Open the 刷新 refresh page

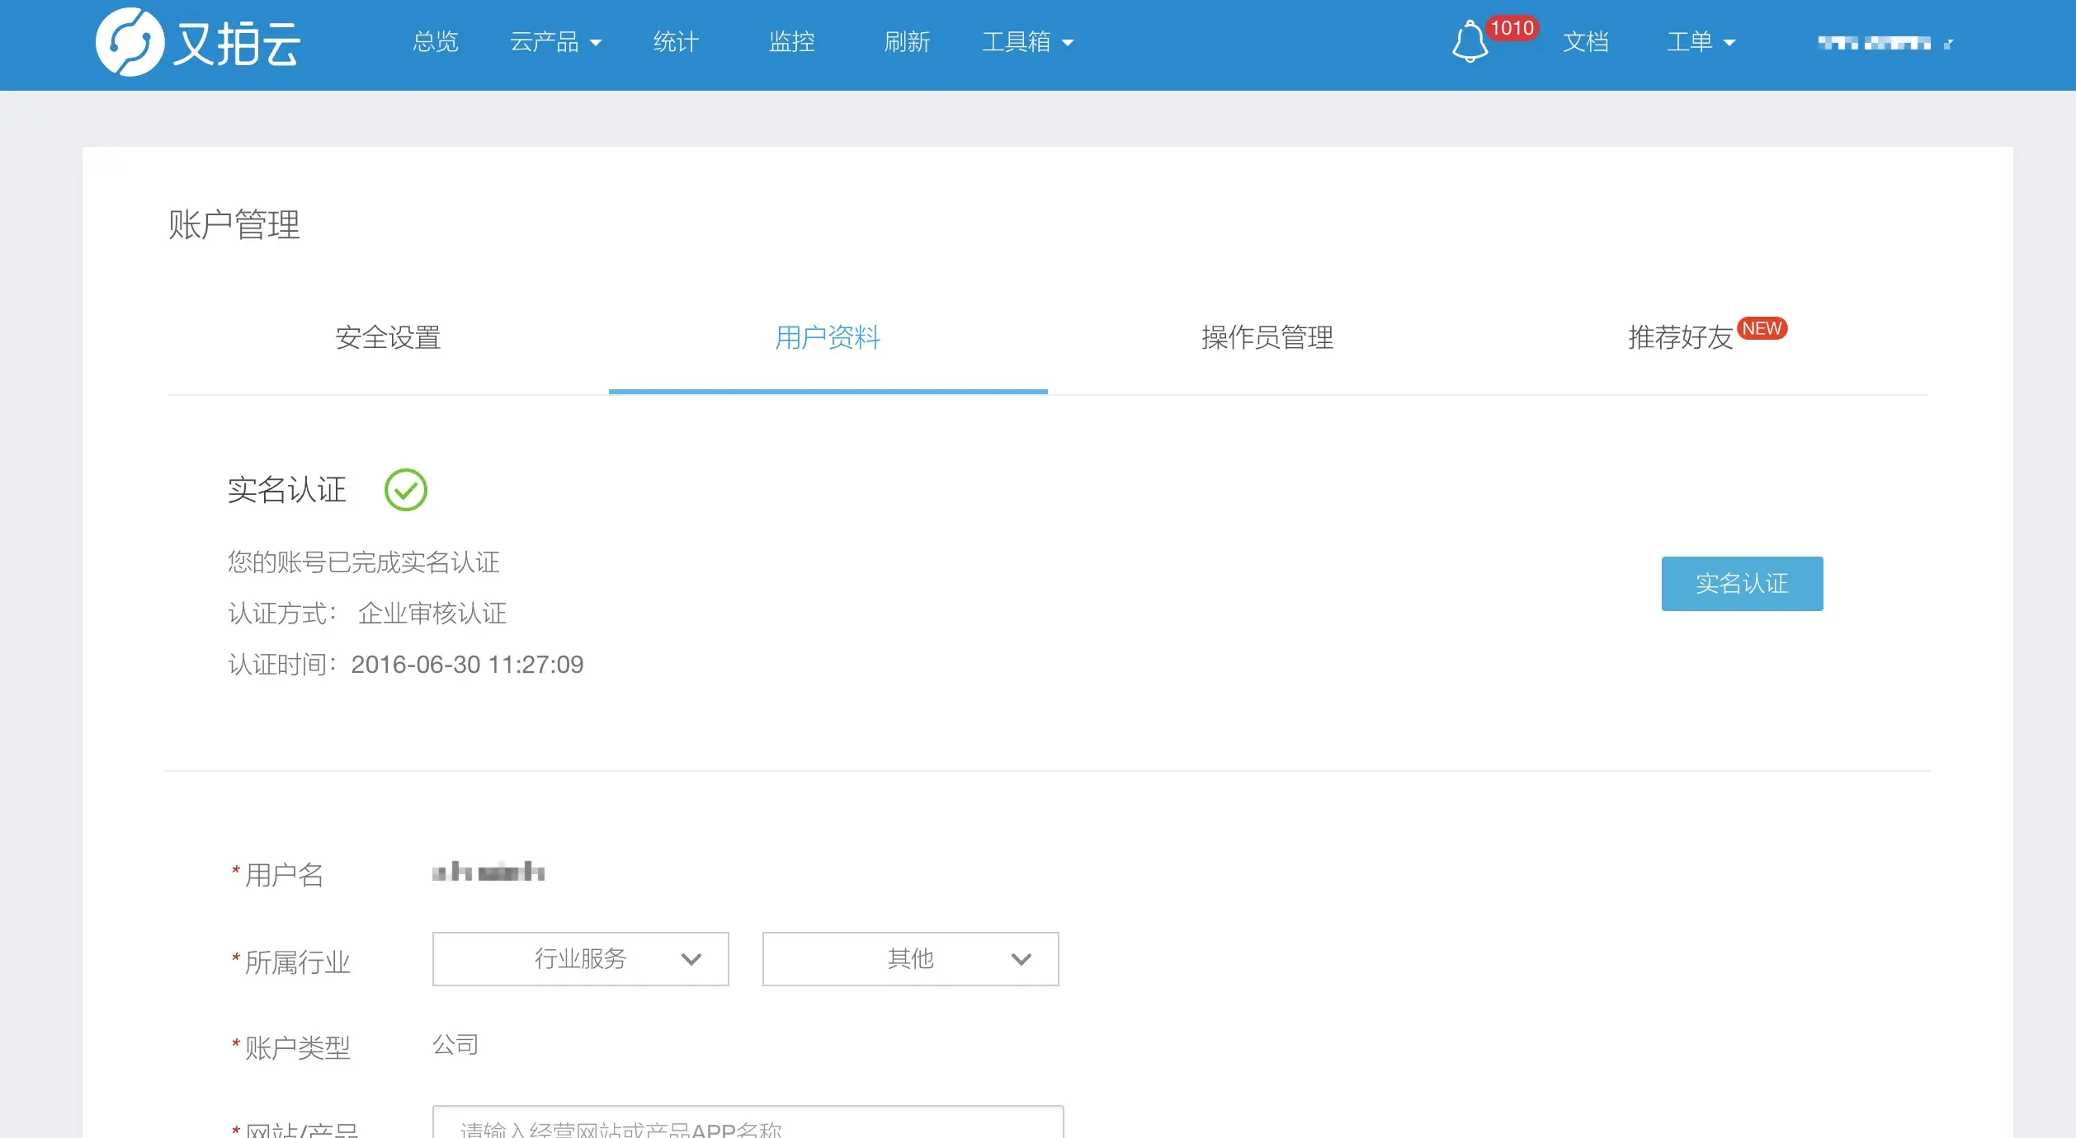pos(907,42)
